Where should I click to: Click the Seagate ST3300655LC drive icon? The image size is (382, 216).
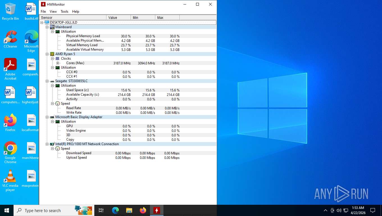click(x=52, y=81)
